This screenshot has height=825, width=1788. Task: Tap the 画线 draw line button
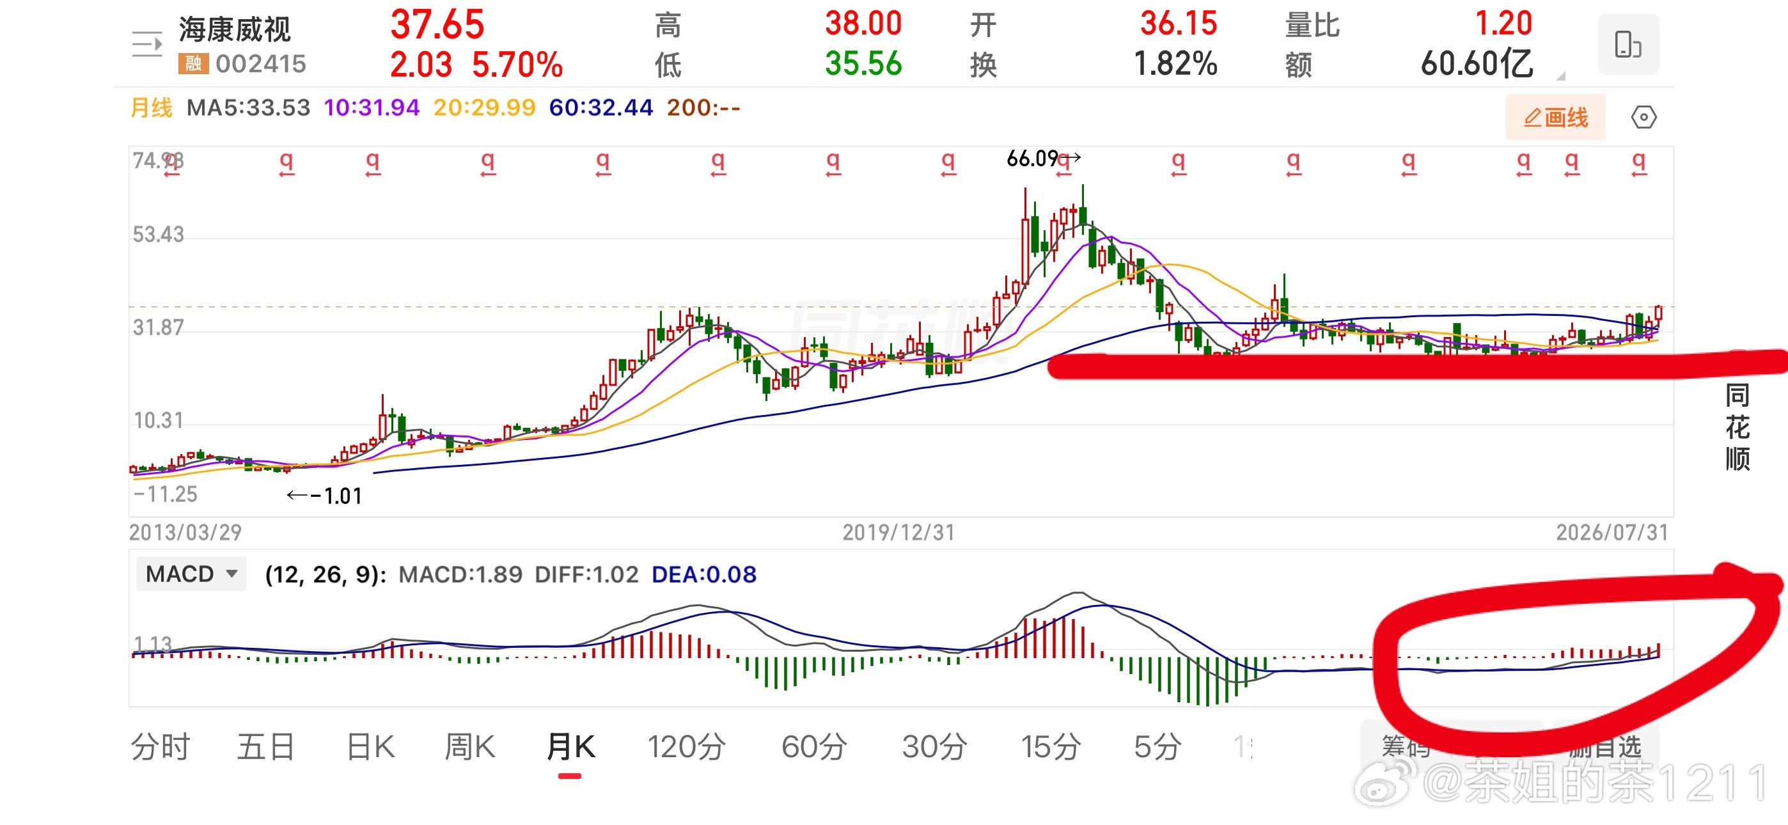(x=1555, y=118)
